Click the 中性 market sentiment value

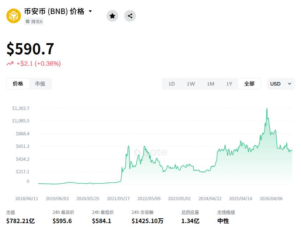click(x=223, y=221)
